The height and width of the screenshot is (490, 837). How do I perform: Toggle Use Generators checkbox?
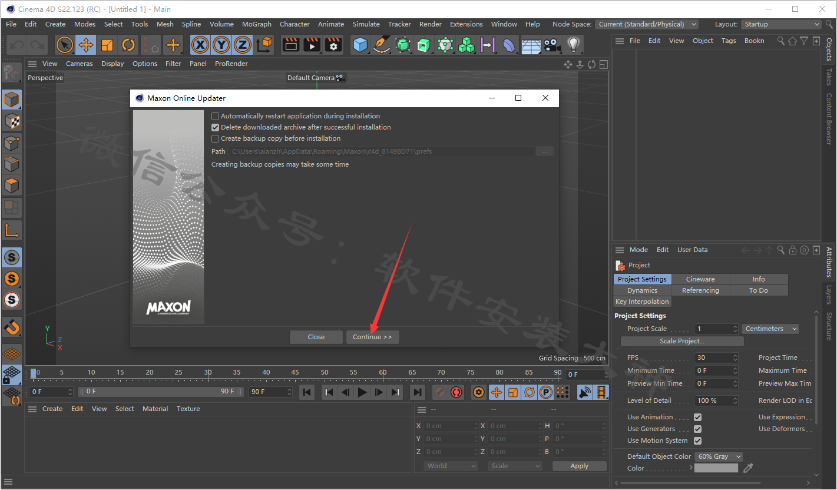[x=697, y=429]
